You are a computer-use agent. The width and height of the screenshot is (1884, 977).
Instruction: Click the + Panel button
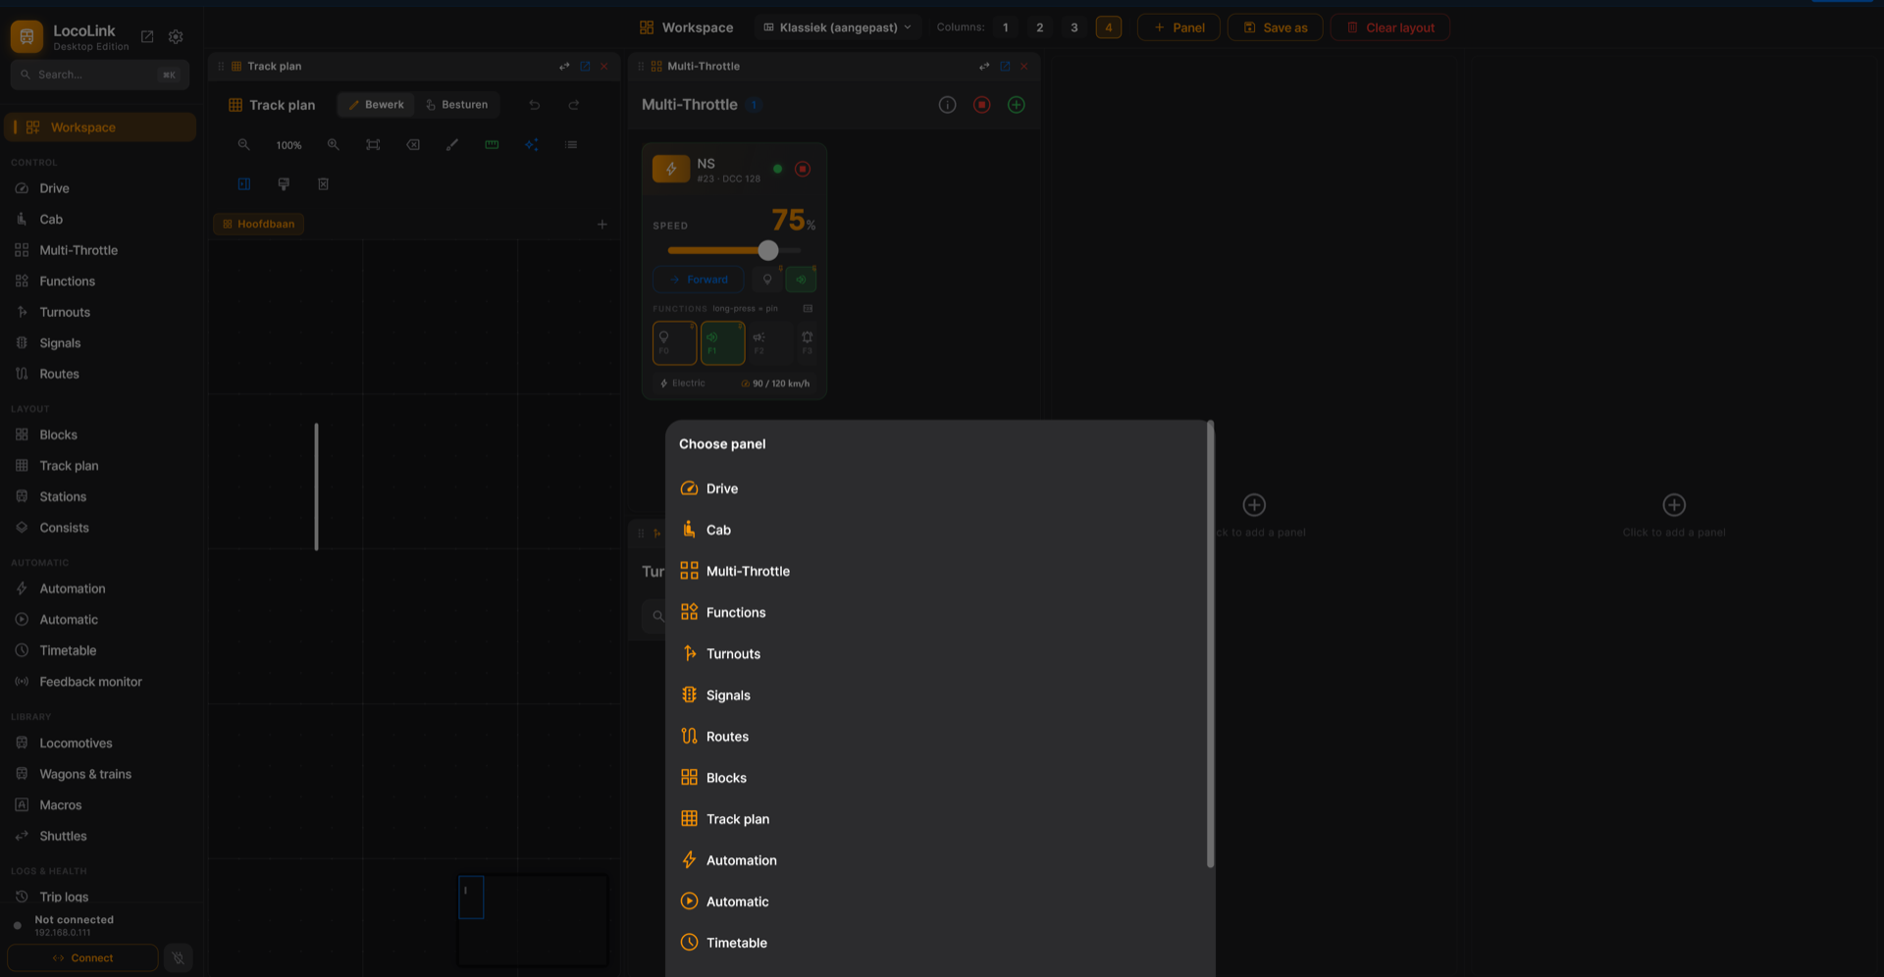tap(1178, 27)
